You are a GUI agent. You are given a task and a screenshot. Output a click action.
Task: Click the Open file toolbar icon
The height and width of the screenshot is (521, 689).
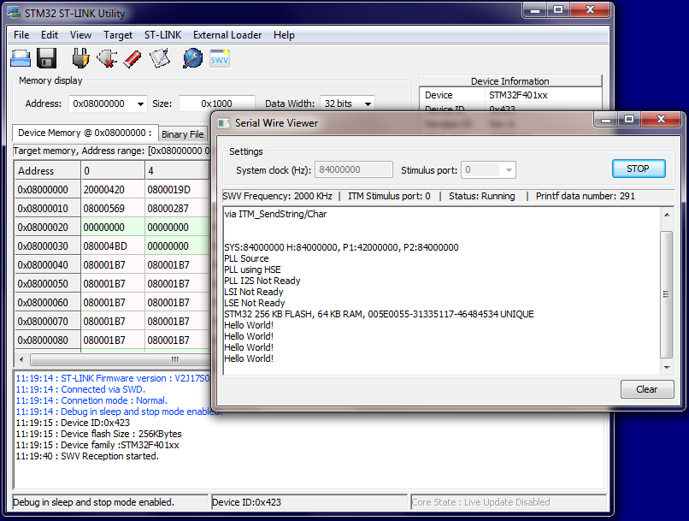coord(21,58)
